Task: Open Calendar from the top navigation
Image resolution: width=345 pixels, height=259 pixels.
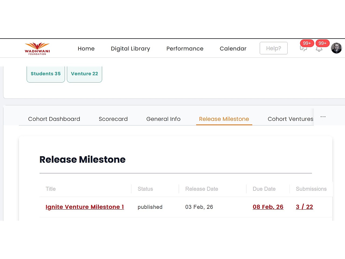Action: tap(233, 49)
